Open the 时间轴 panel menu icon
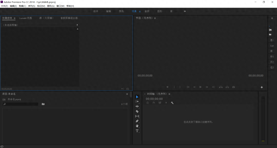The image size is (277, 148). 169,94
